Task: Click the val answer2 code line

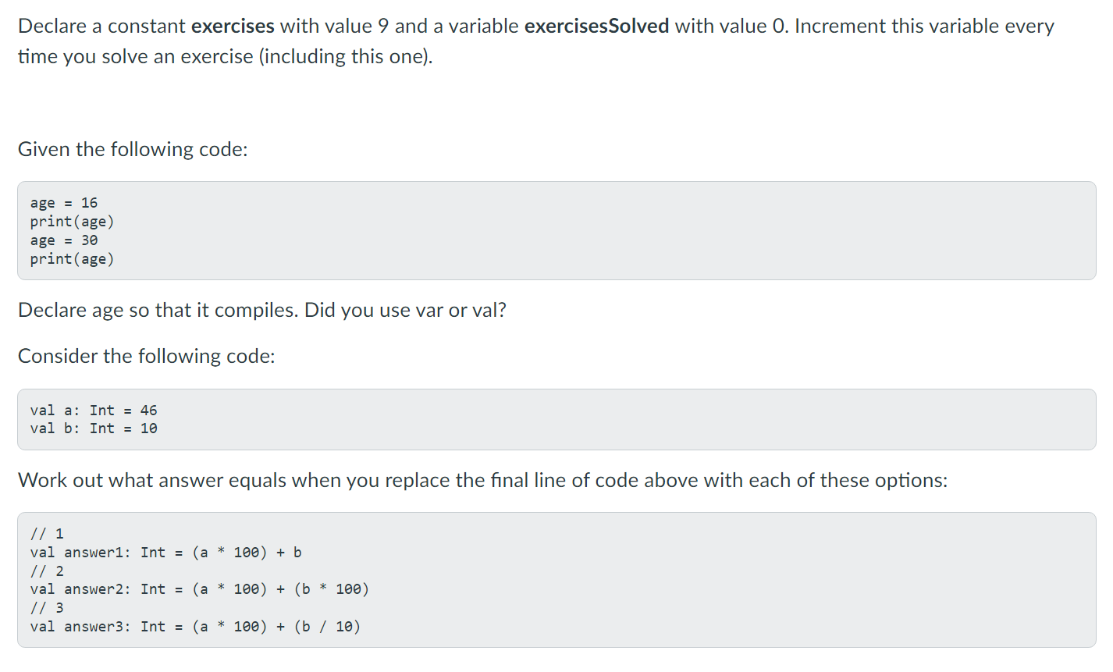Action: (x=200, y=589)
